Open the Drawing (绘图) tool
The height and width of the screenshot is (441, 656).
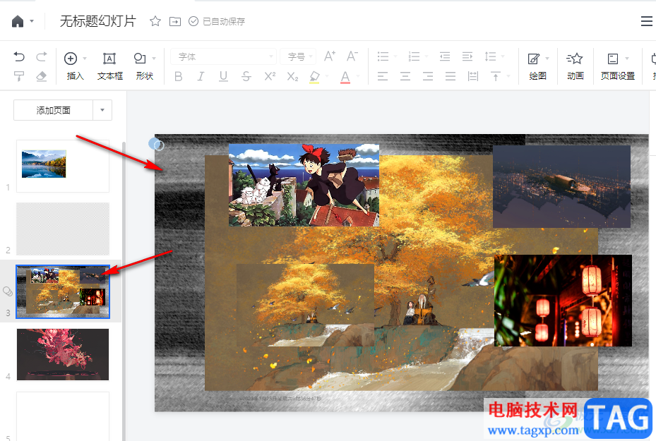tap(537, 66)
